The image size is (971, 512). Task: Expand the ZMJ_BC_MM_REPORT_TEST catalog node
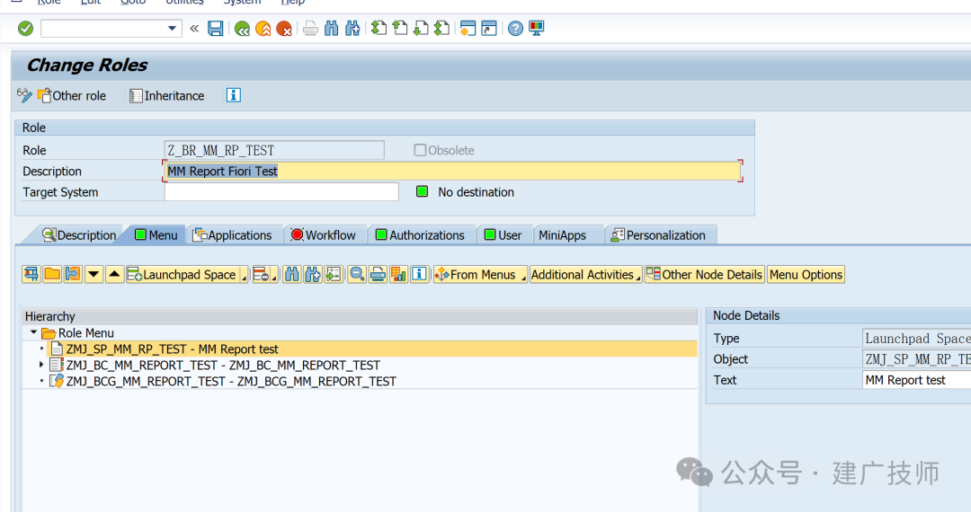coord(41,365)
